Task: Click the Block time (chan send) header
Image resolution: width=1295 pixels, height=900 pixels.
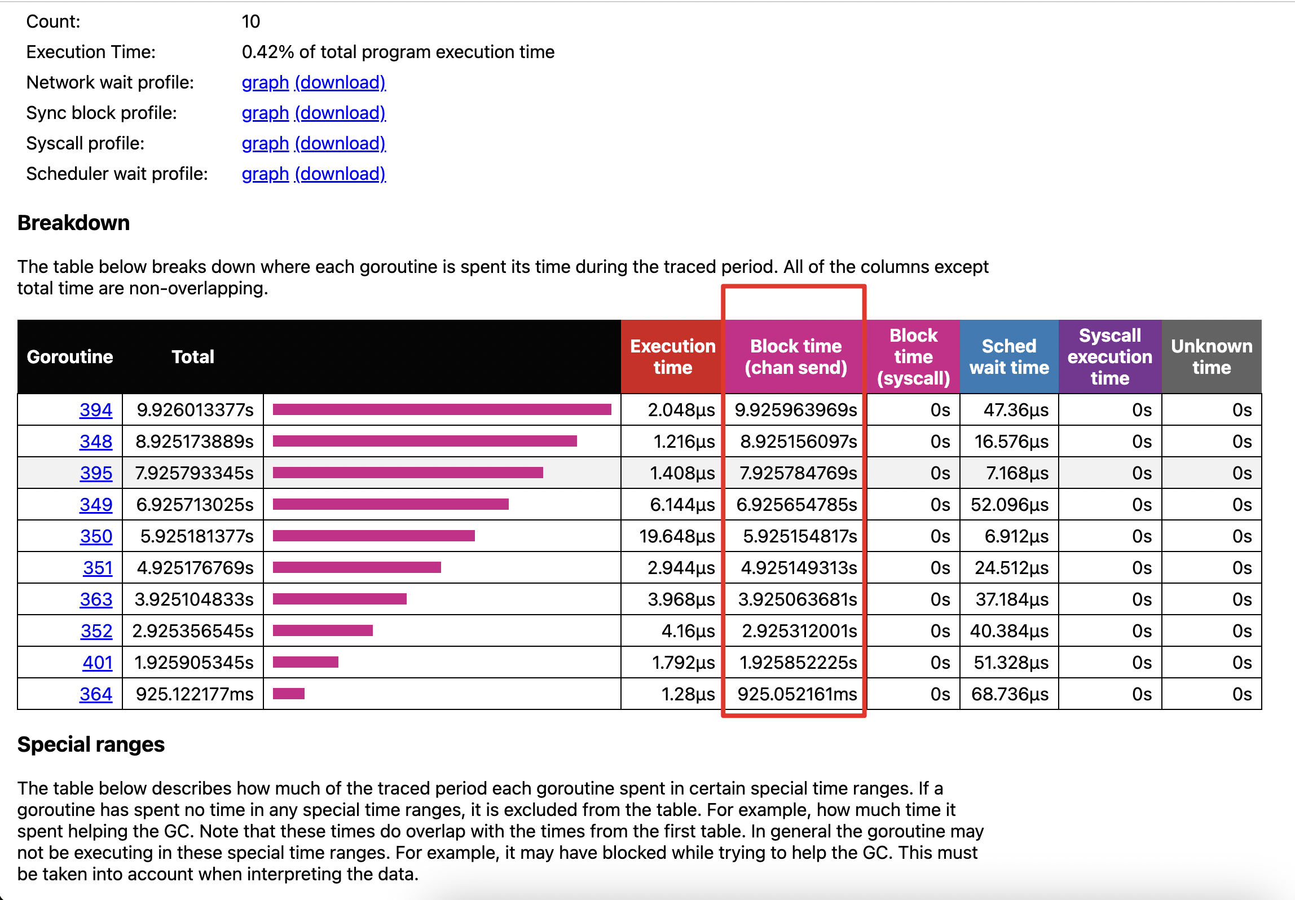Action: click(x=795, y=357)
